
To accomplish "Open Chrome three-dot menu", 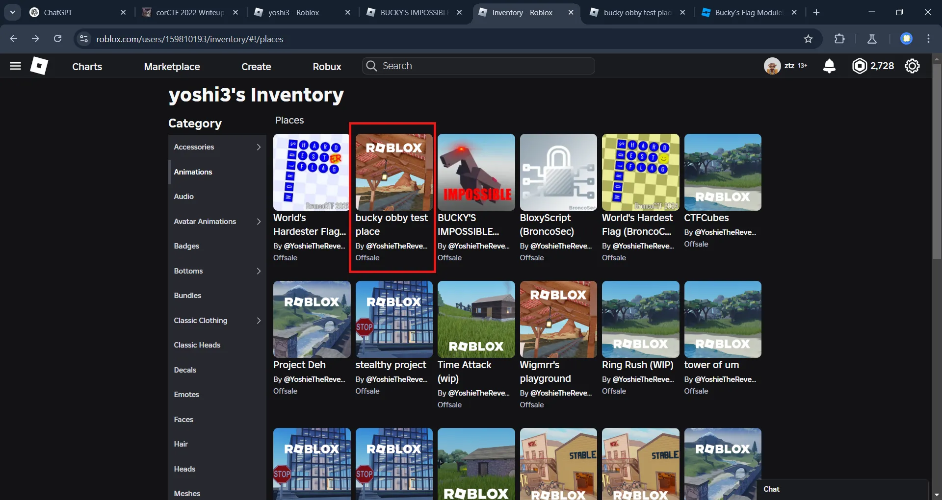I will (928, 39).
